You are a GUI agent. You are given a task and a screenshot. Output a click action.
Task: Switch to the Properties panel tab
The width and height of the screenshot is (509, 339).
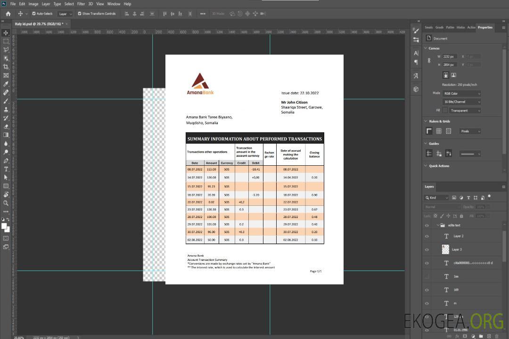485,27
